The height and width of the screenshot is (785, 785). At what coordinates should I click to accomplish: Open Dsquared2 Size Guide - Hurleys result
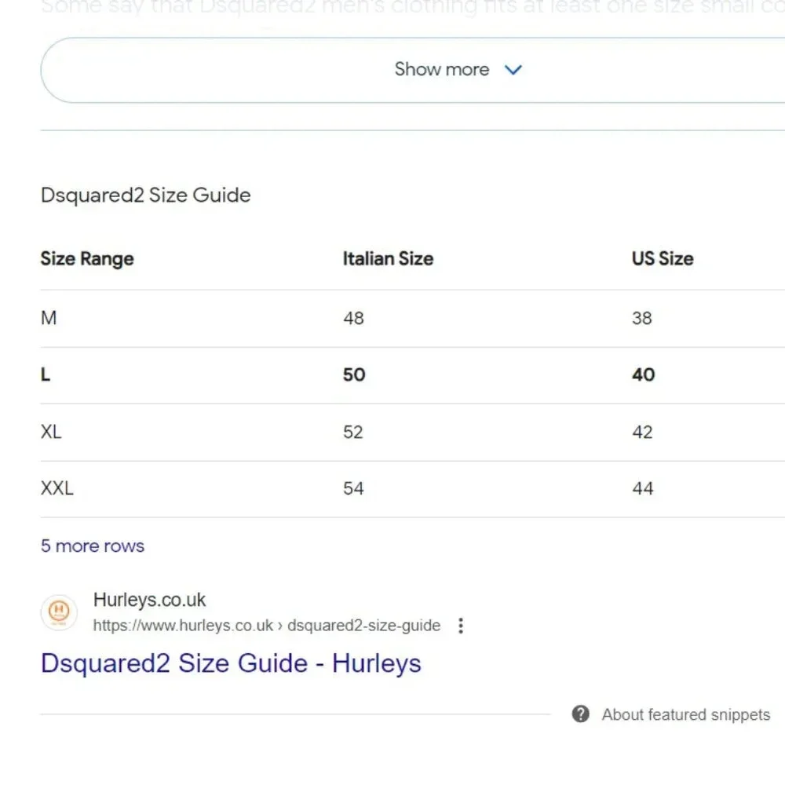pyautogui.click(x=231, y=663)
